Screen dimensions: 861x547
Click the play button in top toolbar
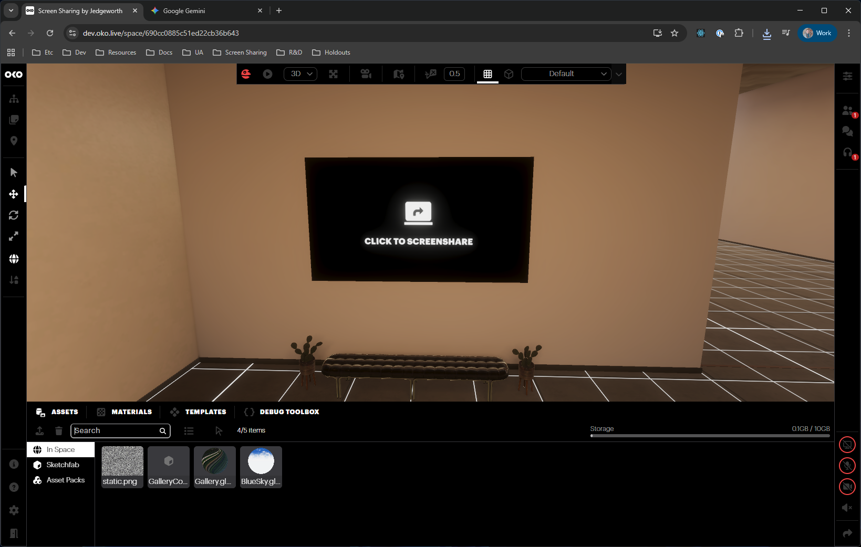267,74
